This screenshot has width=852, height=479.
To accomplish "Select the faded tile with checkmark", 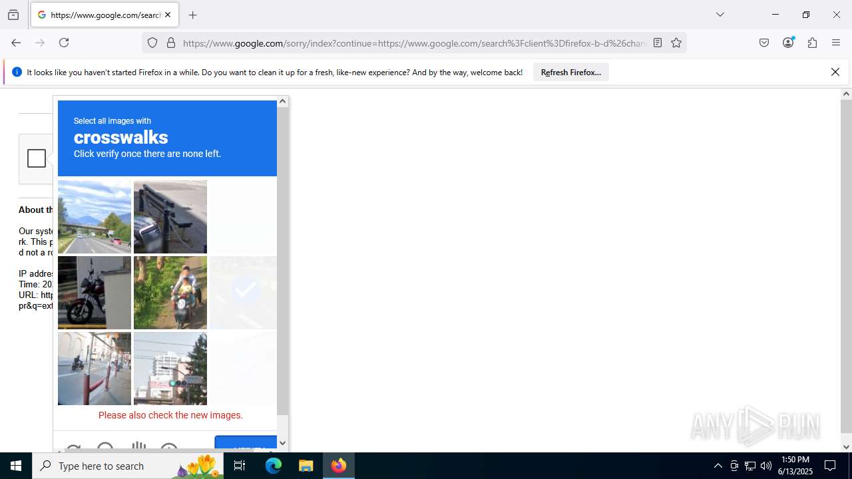I will pos(244,293).
